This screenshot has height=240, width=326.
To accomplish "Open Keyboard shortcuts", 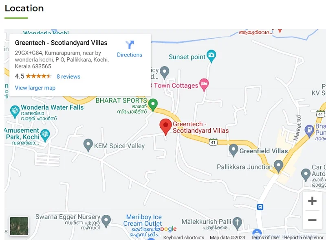I will pyautogui.click(x=184, y=238).
